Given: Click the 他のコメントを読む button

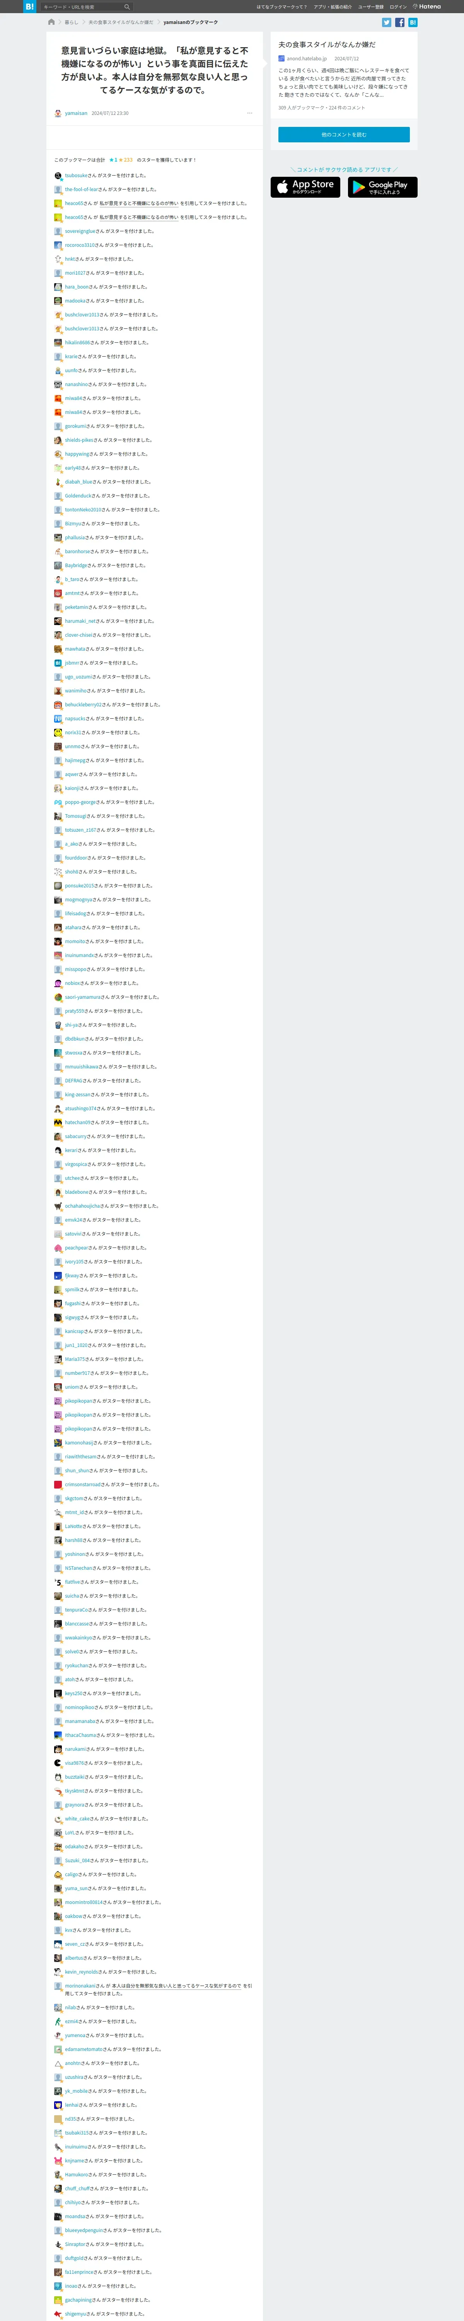Looking at the screenshot, I should pyautogui.click(x=344, y=134).
